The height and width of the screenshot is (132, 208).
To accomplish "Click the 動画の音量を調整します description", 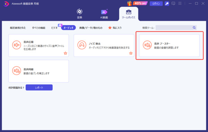I will [x=166, y=48].
